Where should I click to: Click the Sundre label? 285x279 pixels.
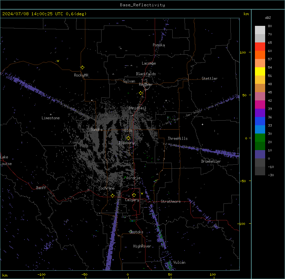97,130
